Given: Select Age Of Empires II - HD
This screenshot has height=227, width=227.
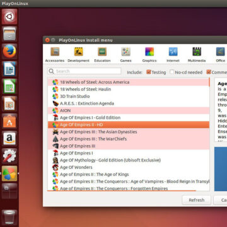Looking at the screenshot, I should pos(129,125).
